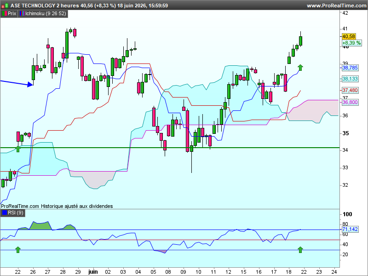This screenshot has width=368, height=276.
Task: Open the www.ProRealTime.com link
Action: pos(336,6)
